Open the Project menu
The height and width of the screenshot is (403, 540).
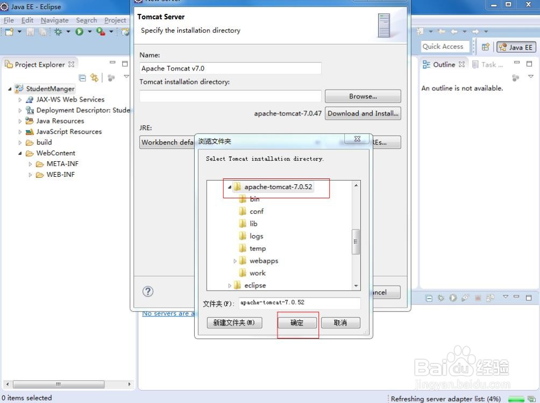tap(115, 20)
